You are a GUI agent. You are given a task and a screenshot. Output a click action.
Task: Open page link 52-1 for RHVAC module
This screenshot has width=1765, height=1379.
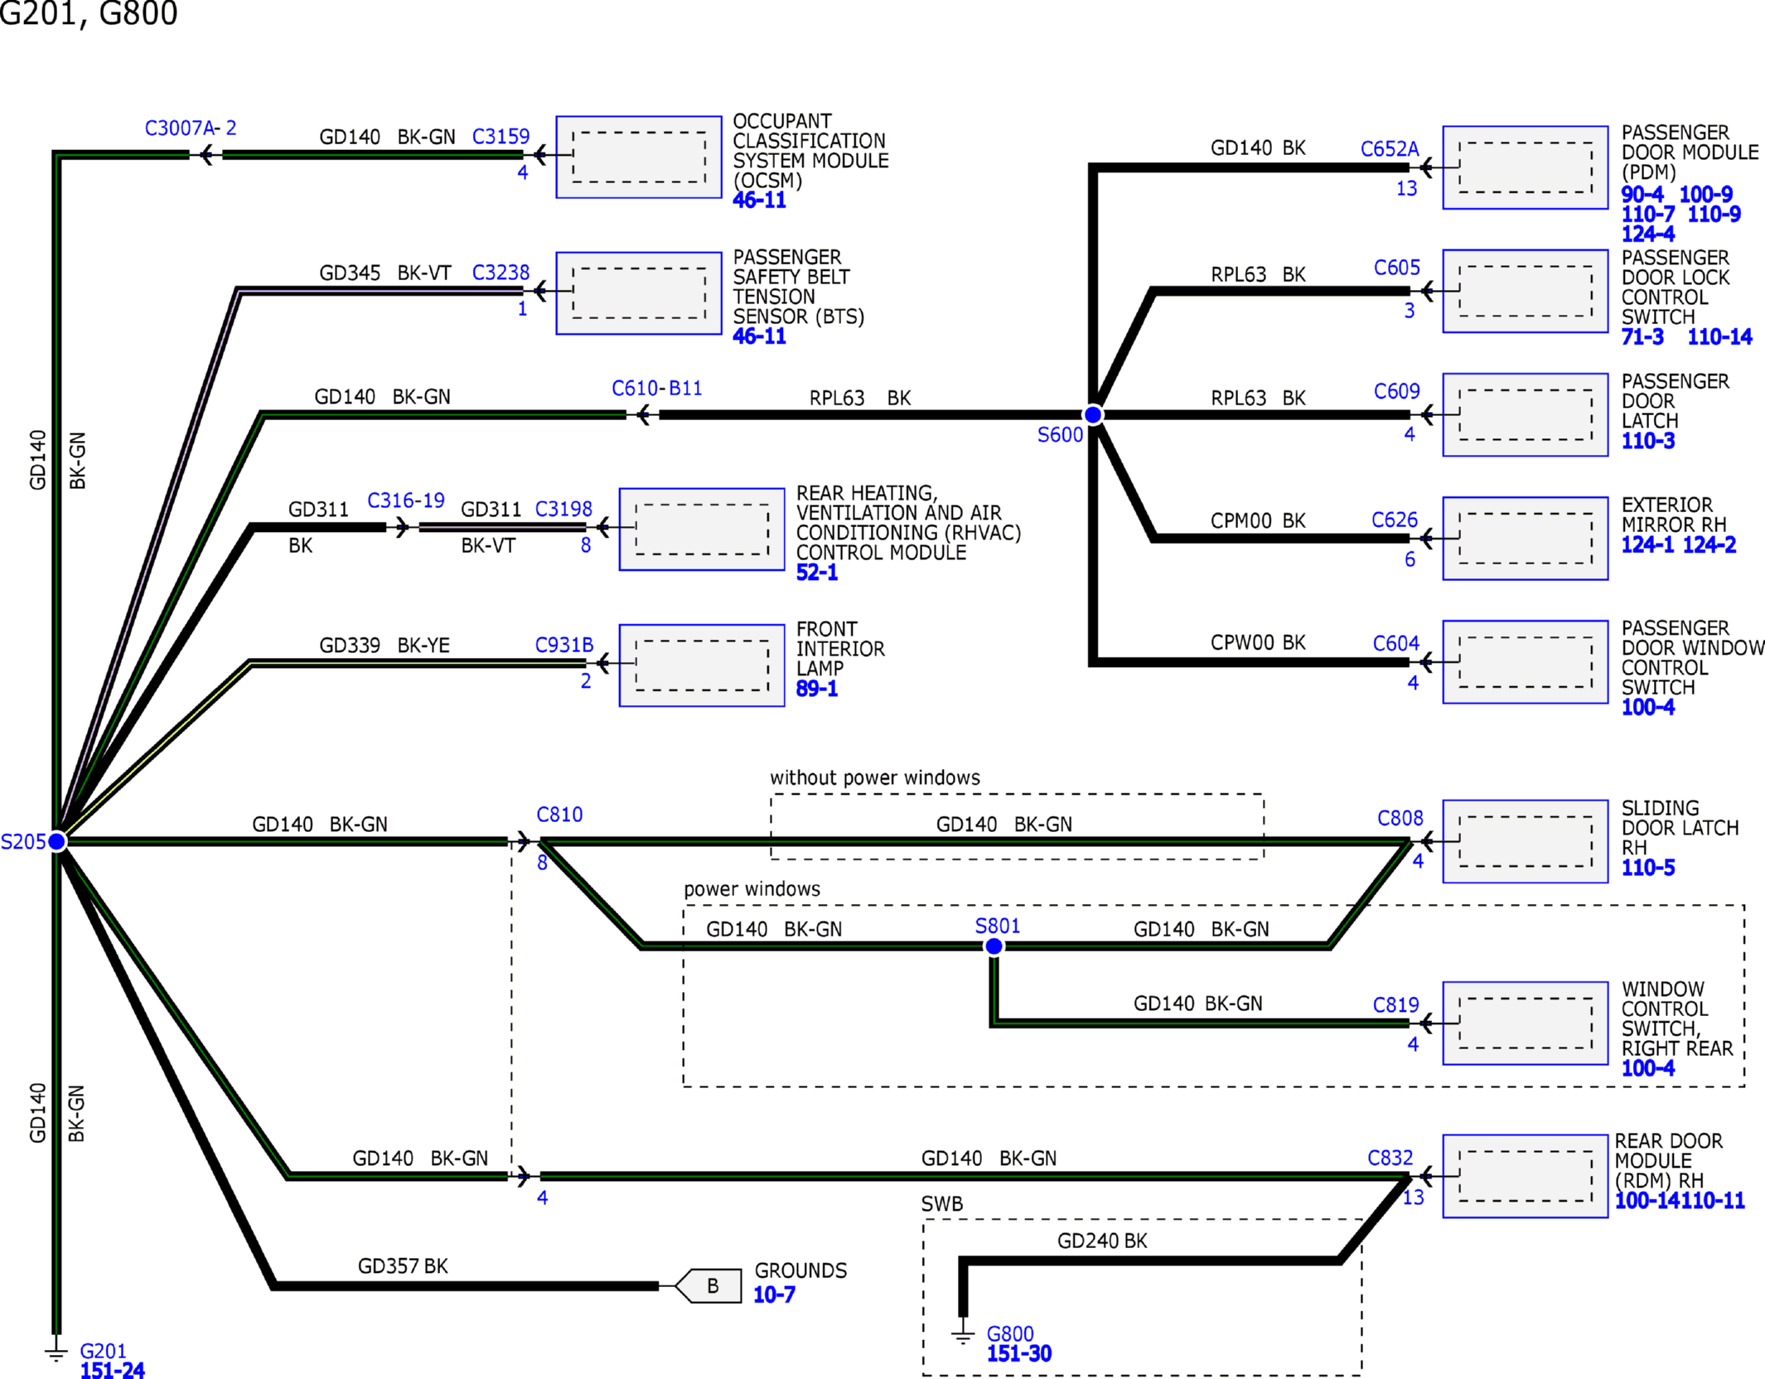(816, 573)
